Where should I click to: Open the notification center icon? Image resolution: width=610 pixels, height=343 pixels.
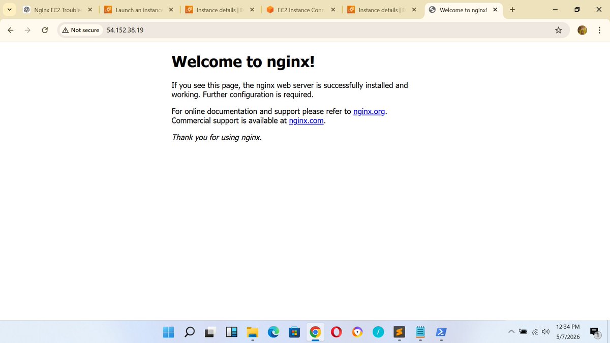click(595, 332)
